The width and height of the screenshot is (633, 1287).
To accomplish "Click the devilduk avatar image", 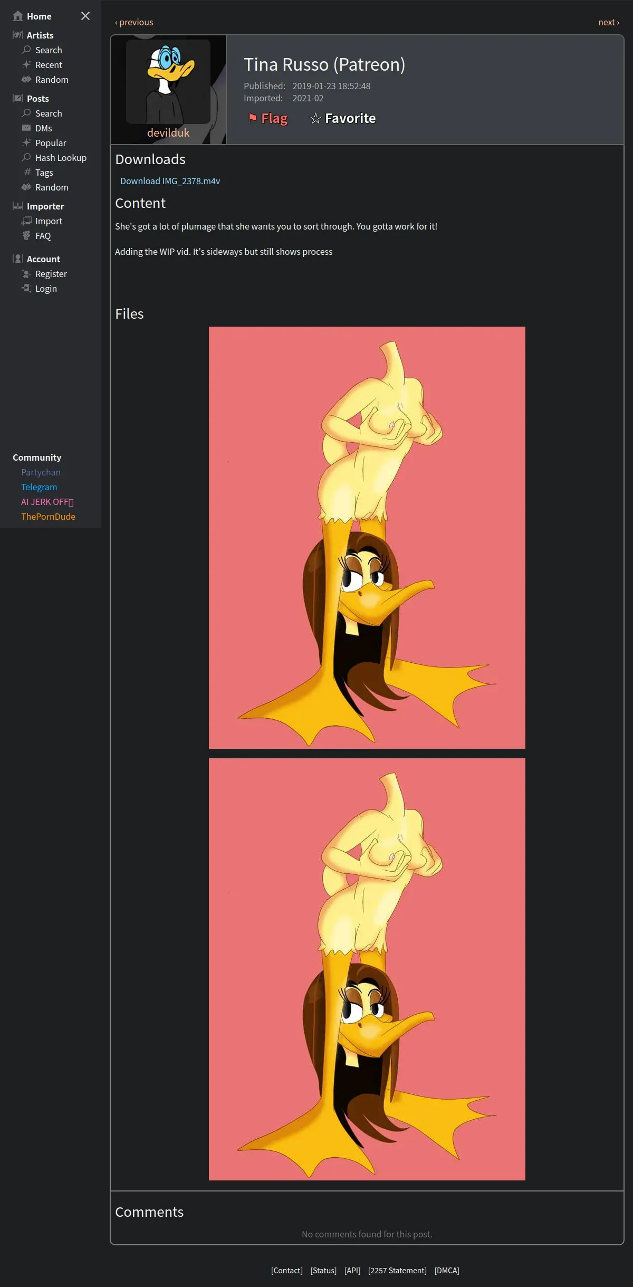I will (x=168, y=82).
